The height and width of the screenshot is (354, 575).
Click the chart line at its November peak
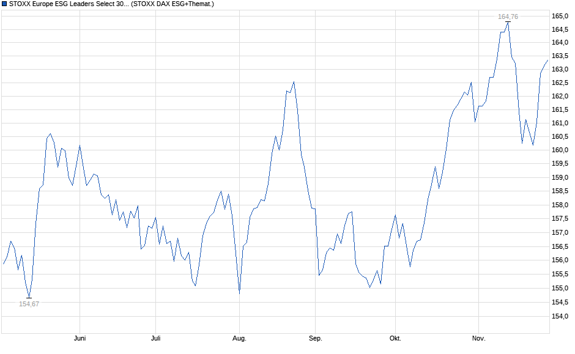point(507,24)
